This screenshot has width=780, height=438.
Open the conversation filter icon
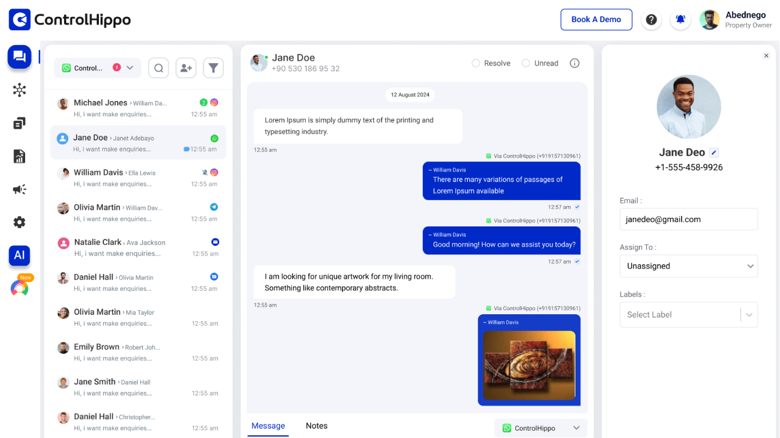(213, 68)
